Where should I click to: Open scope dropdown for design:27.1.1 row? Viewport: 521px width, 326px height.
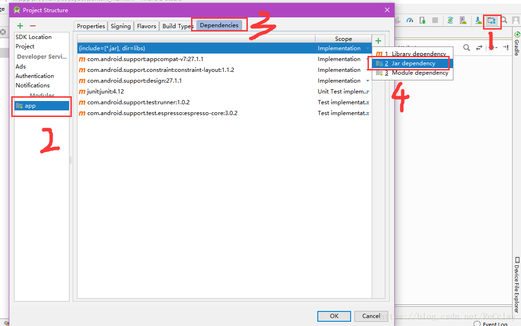coord(368,81)
